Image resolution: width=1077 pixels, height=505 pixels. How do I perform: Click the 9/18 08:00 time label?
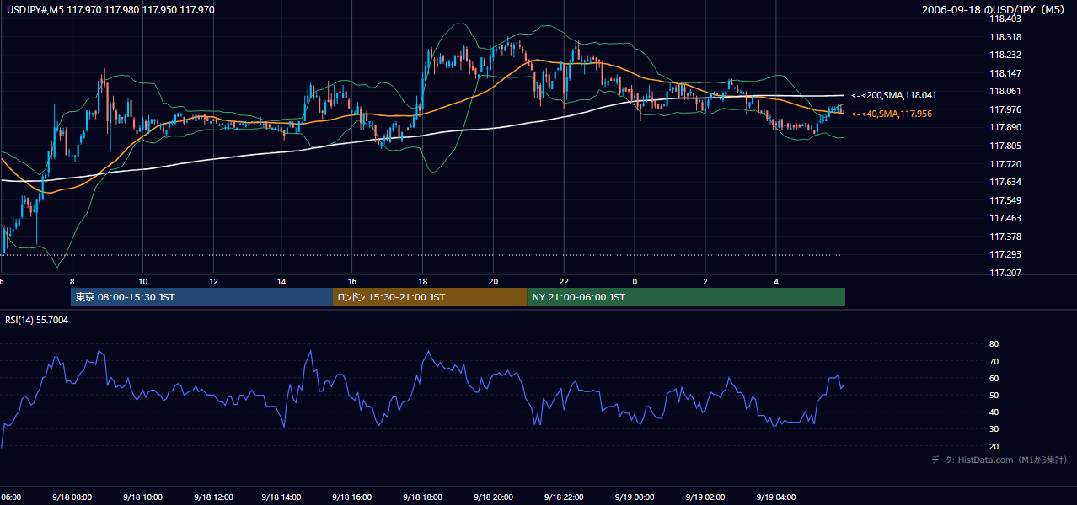pyautogui.click(x=72, y=497)
